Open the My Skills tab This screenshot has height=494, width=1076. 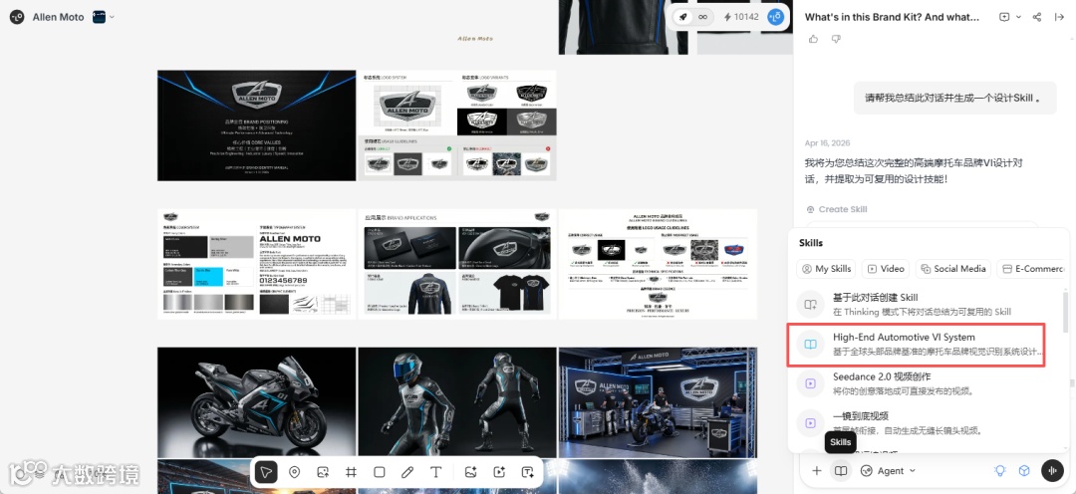point(826,269)
